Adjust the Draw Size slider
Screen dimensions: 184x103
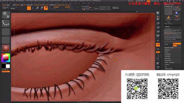pyautogui.click(x=88, y=9)
